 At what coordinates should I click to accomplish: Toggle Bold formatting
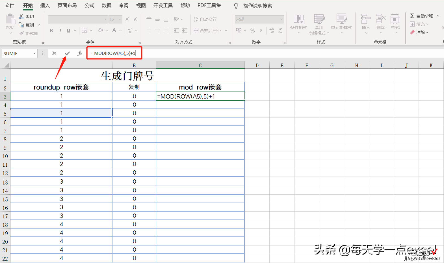[x=51, y=31]
